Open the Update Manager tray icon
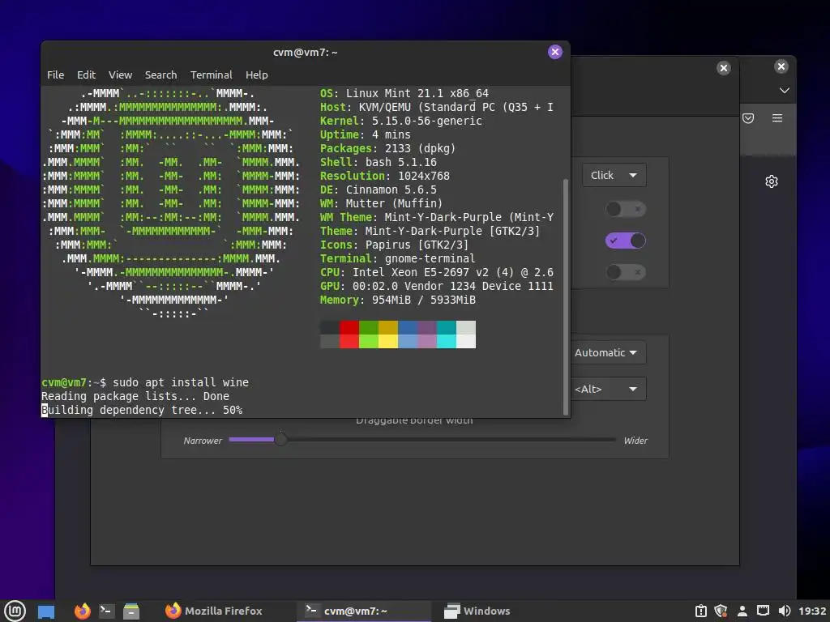This screenshot has width=830, height=622. point(700,611)
